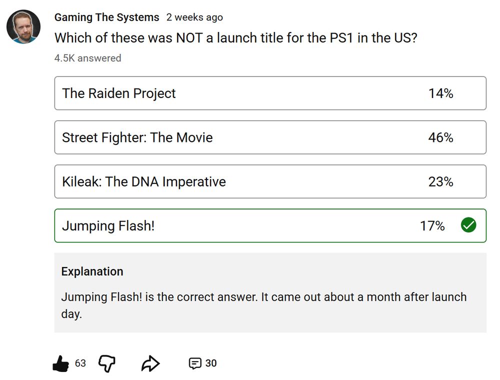Click the green correct-answer checkmark icon

[468, 225]
